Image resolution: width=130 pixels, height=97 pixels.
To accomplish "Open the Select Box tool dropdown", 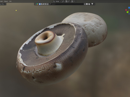I will tap(3, 4).
